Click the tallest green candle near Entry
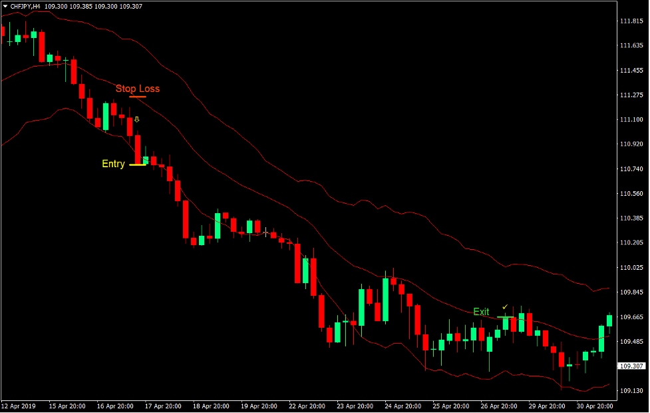The width and height of the screenshot is (650, 413). [x=106, y=115]
